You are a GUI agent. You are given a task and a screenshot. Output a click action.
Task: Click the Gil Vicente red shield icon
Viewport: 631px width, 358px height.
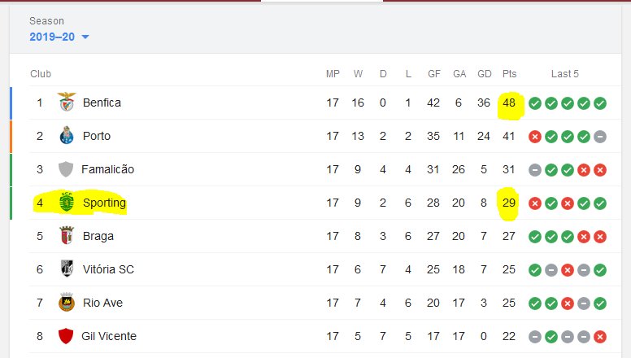66,336
